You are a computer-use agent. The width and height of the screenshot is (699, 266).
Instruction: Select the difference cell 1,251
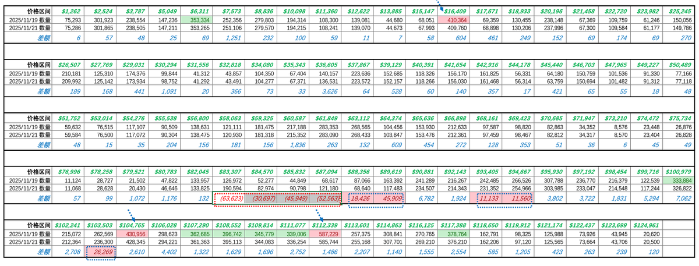pos(229,37)
